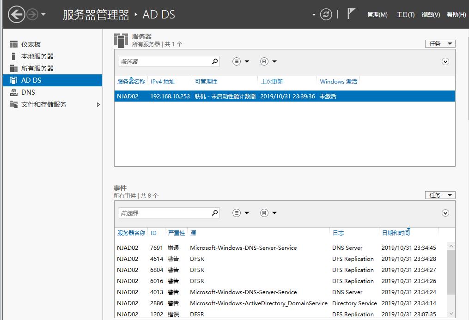
Task: Click the back navigation arrow
Action: 16,14
